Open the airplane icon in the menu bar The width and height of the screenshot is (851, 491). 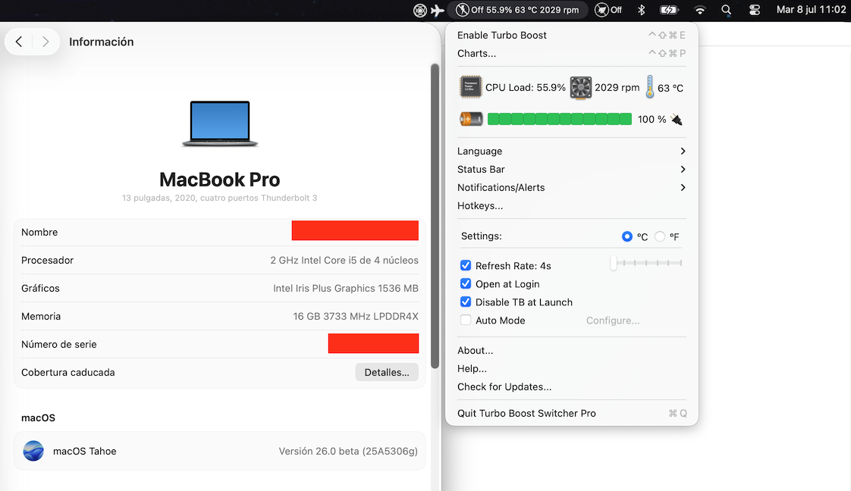pyautogui.click(x=437, y=11)
